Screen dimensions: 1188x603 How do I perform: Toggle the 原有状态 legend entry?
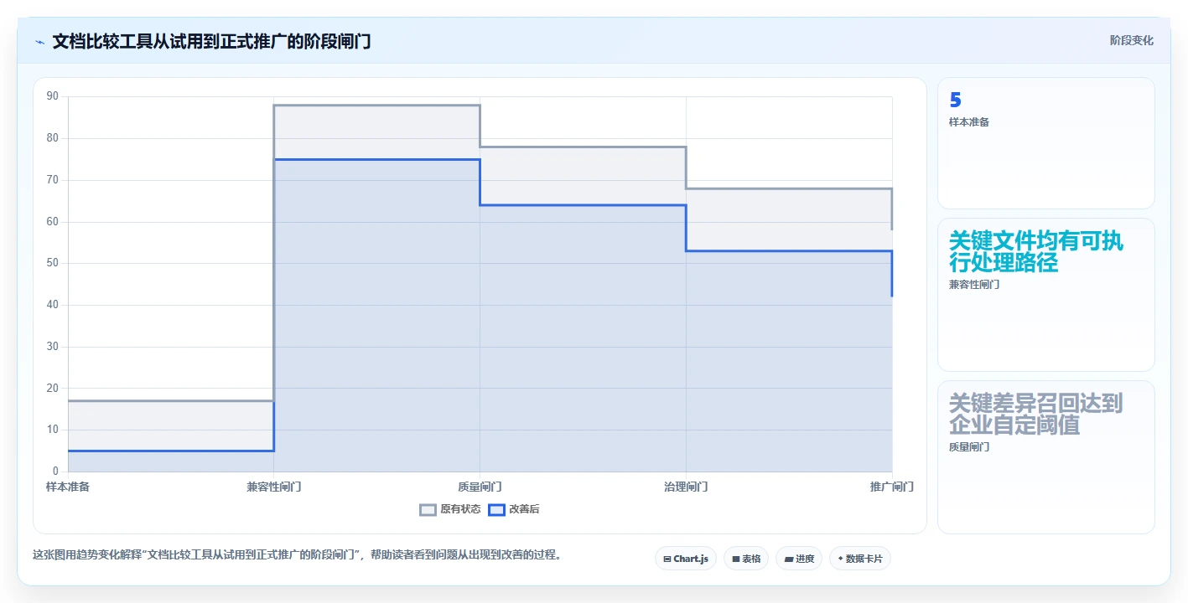coord(450,509)
